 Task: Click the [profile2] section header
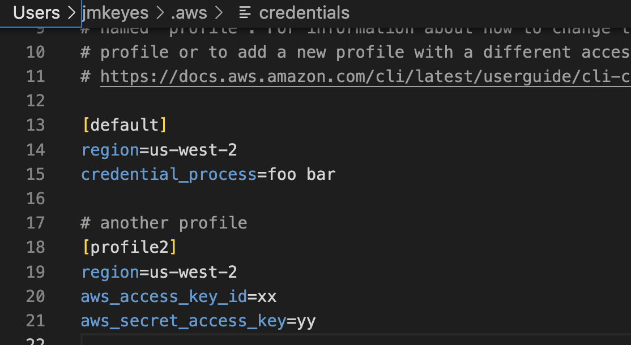[x=129, y=247]
